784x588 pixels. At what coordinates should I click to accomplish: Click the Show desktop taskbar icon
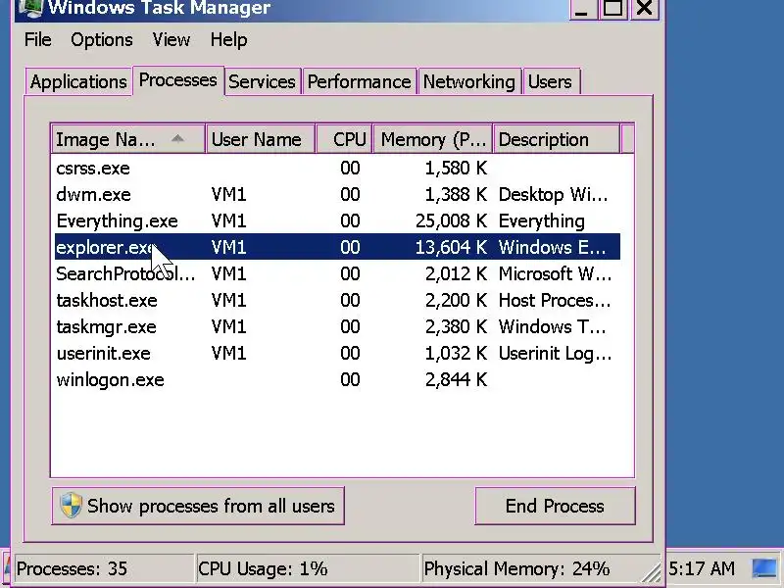[764, 568]
